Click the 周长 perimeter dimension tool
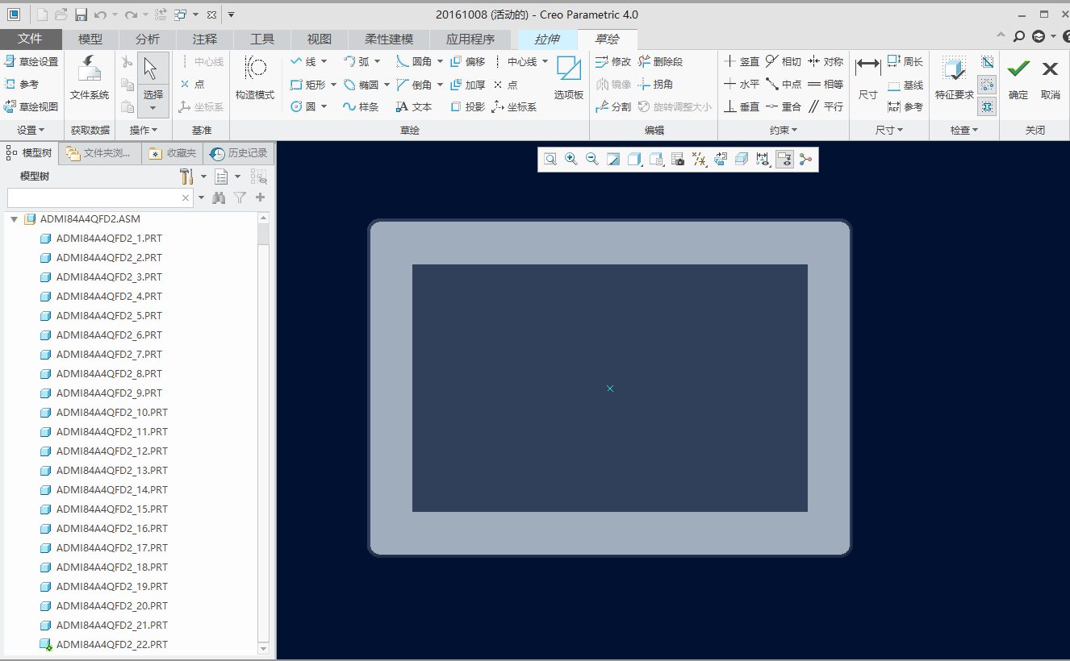The image size is (1070, 661). pyautogui.click(x=905, y=61)
